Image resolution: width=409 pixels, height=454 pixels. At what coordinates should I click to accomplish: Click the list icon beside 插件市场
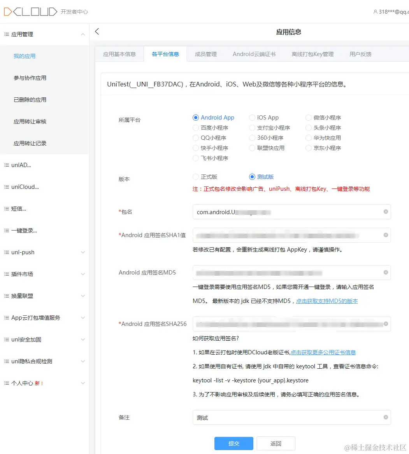6,274
